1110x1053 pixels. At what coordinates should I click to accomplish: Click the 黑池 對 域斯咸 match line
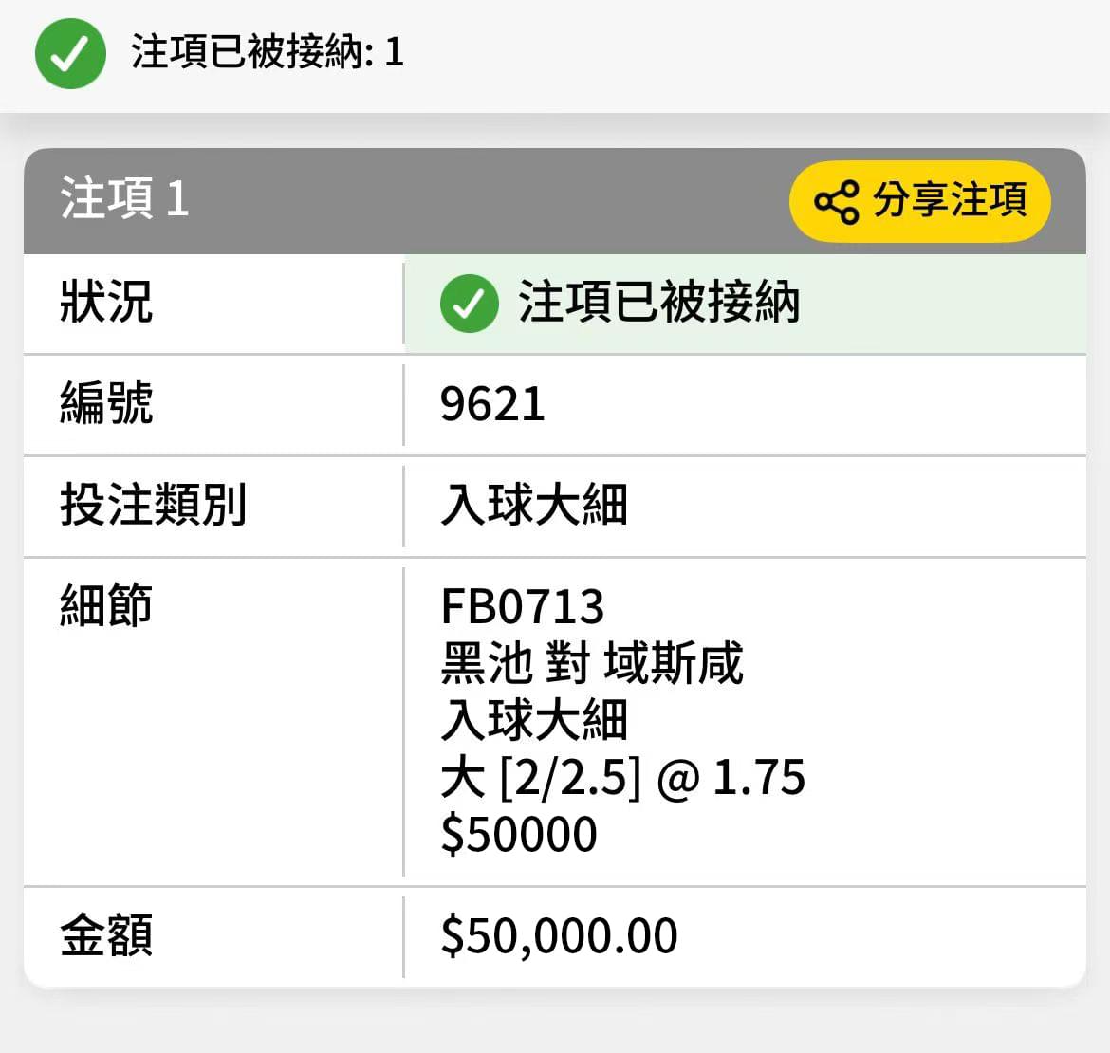pos(592,662)
